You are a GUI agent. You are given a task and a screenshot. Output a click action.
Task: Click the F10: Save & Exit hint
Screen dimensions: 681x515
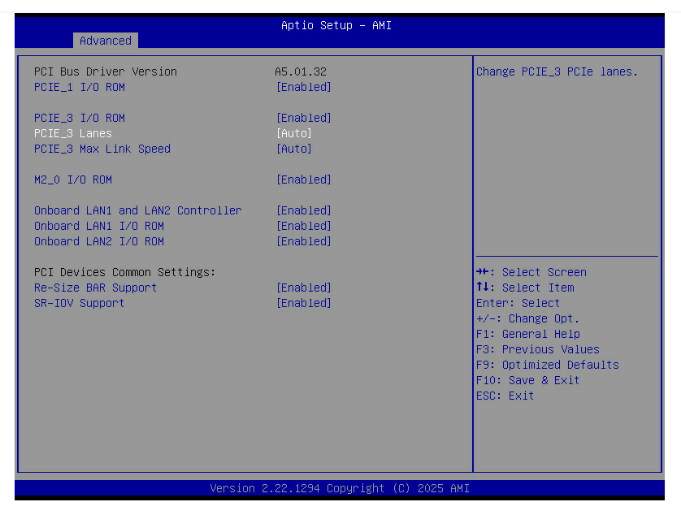pyautogui.click(x=527, y=380)
